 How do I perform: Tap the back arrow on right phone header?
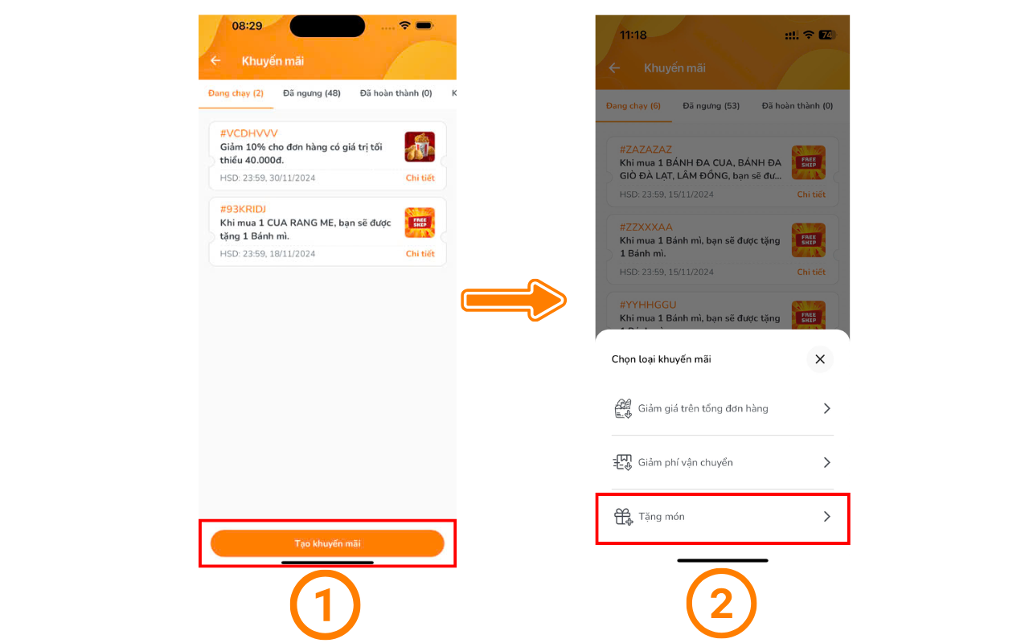click(x=615, y=68)
